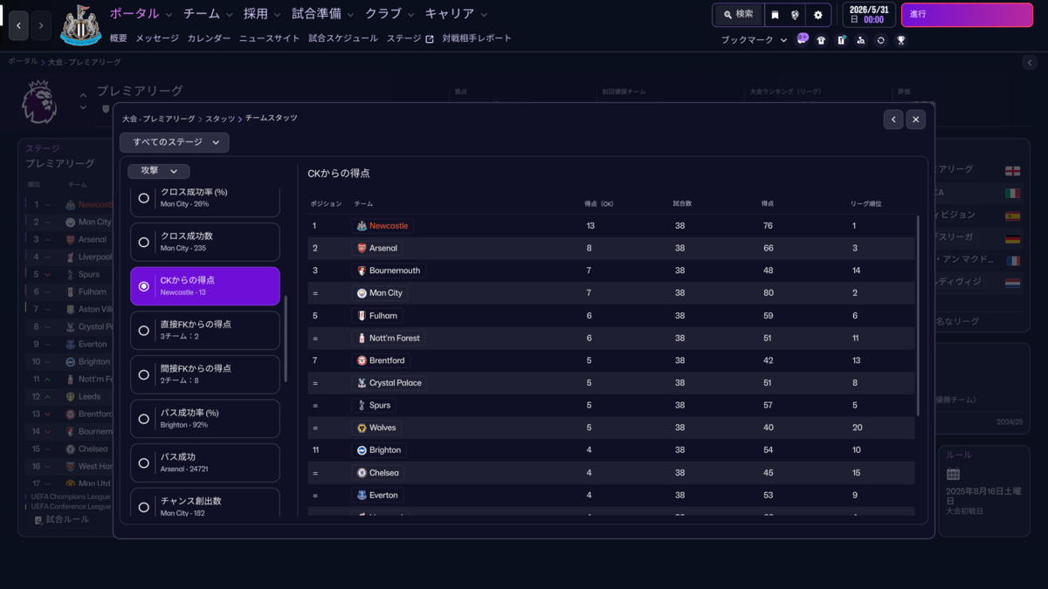The height and width of the screenshot is (589, 1048).
Task: Open the scouting search-person shortcut icon
Action: pos(861,40)
